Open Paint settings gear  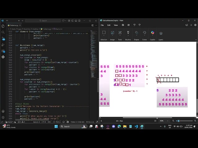tap(195, 25)
